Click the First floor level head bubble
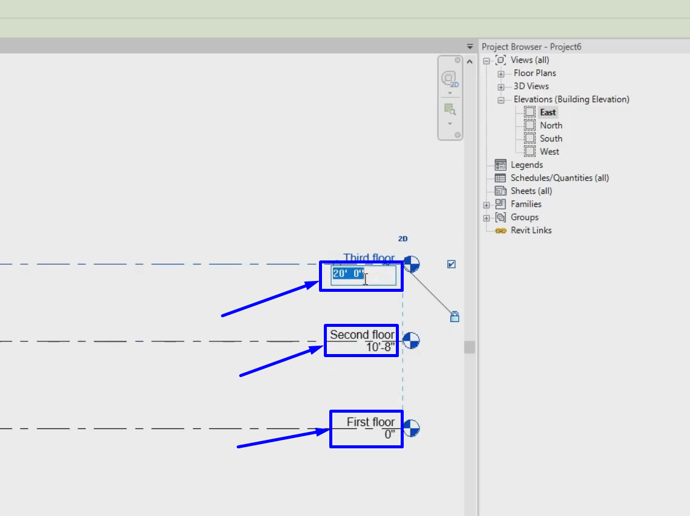Screen dimensions: 690x516 pyautogui.click(x=412, y=428)
